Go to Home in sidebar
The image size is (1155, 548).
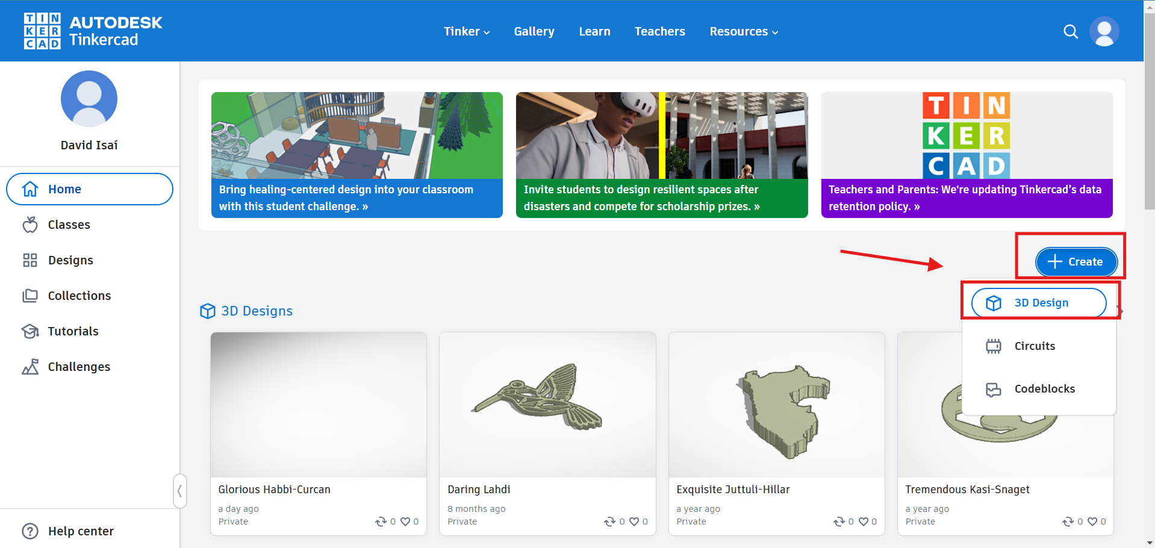[x=90, y=189]
